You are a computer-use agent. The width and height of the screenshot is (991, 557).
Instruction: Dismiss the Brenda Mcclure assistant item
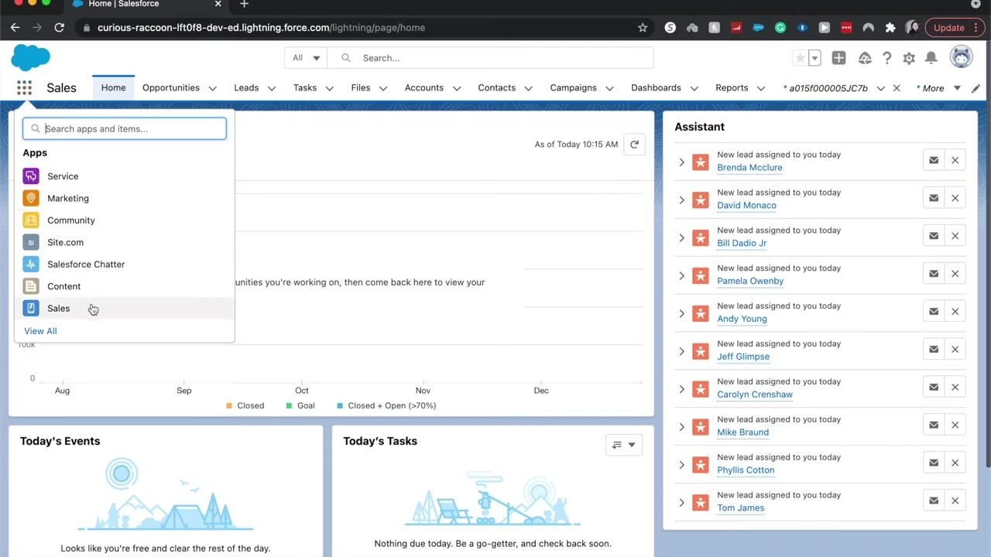955,160
